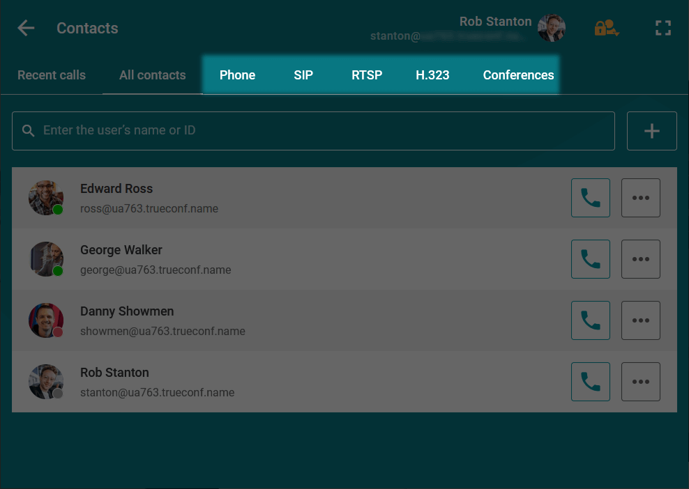Toggle fullscreen mode icon
The width and height of the screenshot is (689, 489).
pyautogui.click(x=663, y=28)
